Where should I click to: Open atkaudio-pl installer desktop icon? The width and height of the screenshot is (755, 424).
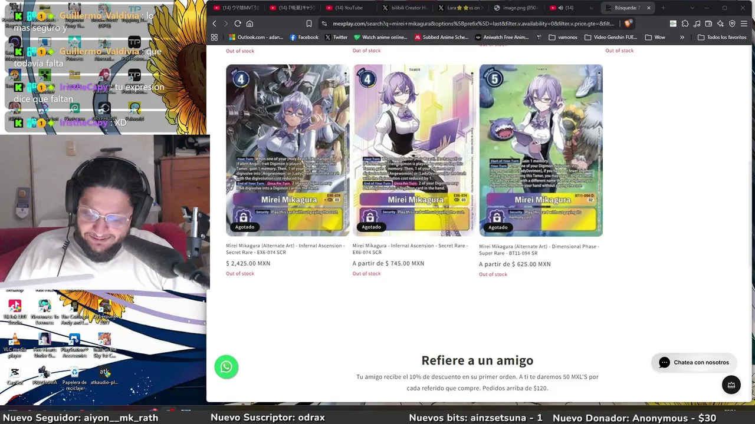[104, 376]
